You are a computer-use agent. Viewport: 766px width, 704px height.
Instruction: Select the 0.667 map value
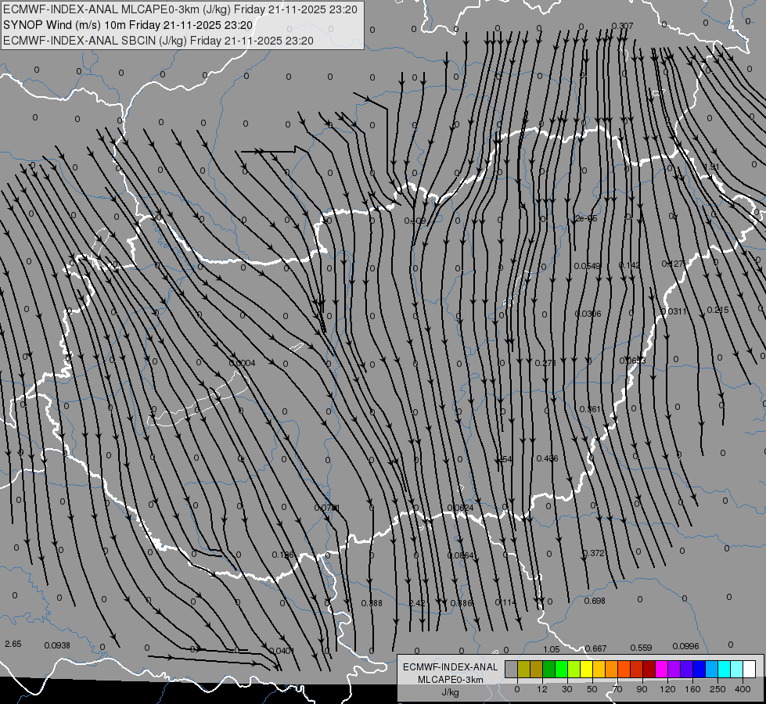[x=595, y=648]
